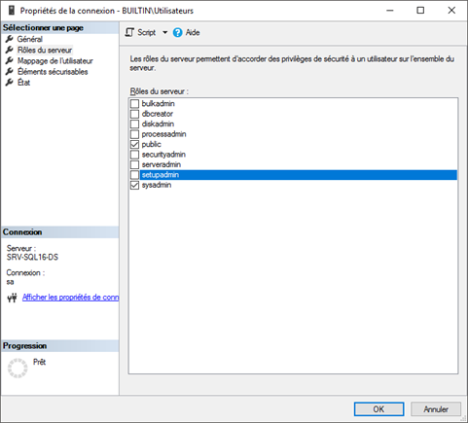The image size is (468, 423).
Task: Go to the État page
Action: (x=23, y=83)
